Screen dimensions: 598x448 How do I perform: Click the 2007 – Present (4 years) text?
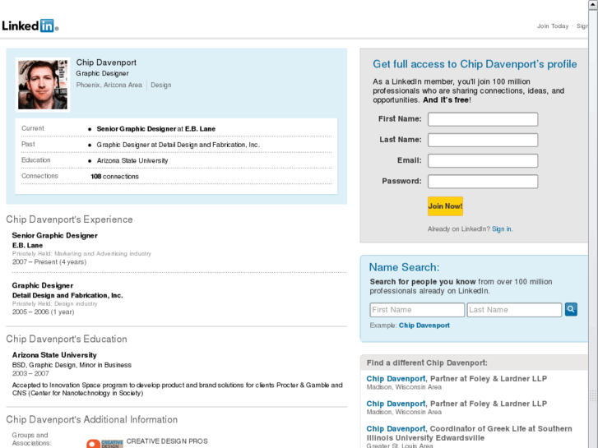49,262
